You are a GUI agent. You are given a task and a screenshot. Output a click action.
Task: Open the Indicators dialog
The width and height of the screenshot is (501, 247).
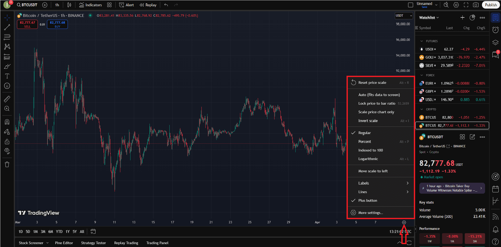point(91,5)
